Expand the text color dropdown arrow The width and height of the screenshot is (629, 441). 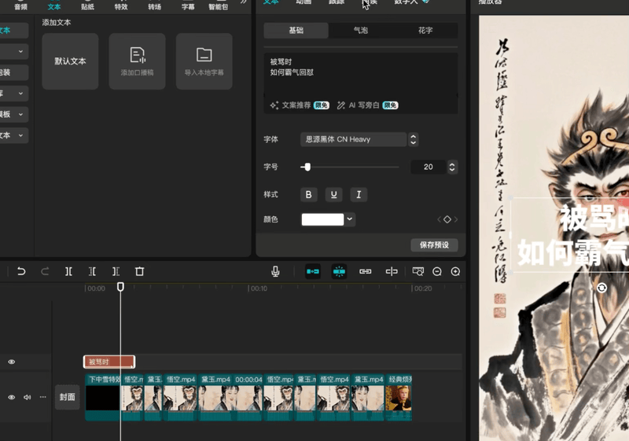[x=350, y=219]
